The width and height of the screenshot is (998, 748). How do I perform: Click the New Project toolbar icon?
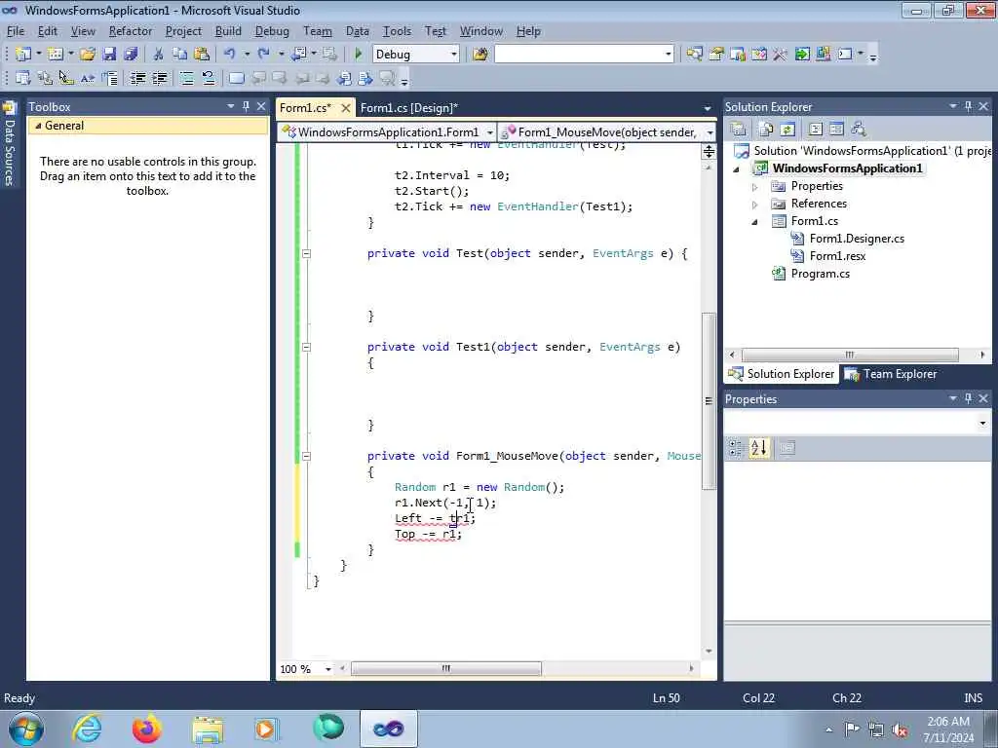coord(23,55)
